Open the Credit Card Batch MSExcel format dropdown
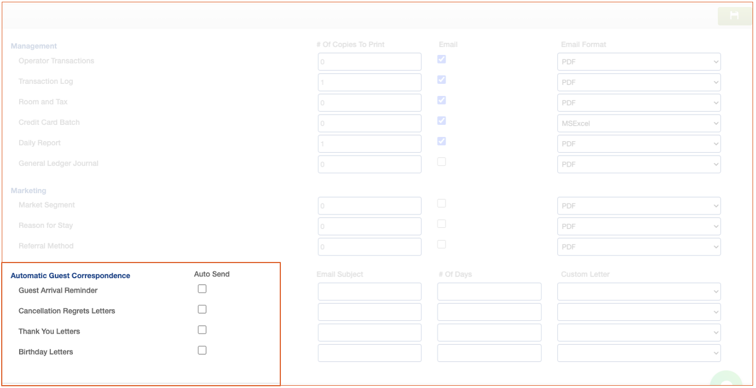Viewport: 756px width, 388px height. coord(639,123)
